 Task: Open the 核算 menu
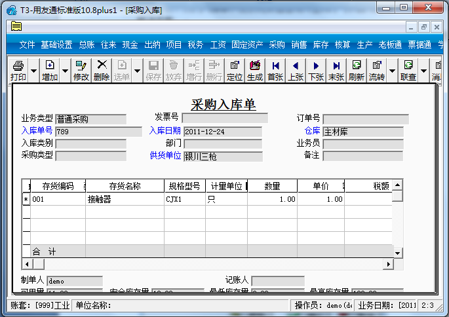tap(342, 45)
